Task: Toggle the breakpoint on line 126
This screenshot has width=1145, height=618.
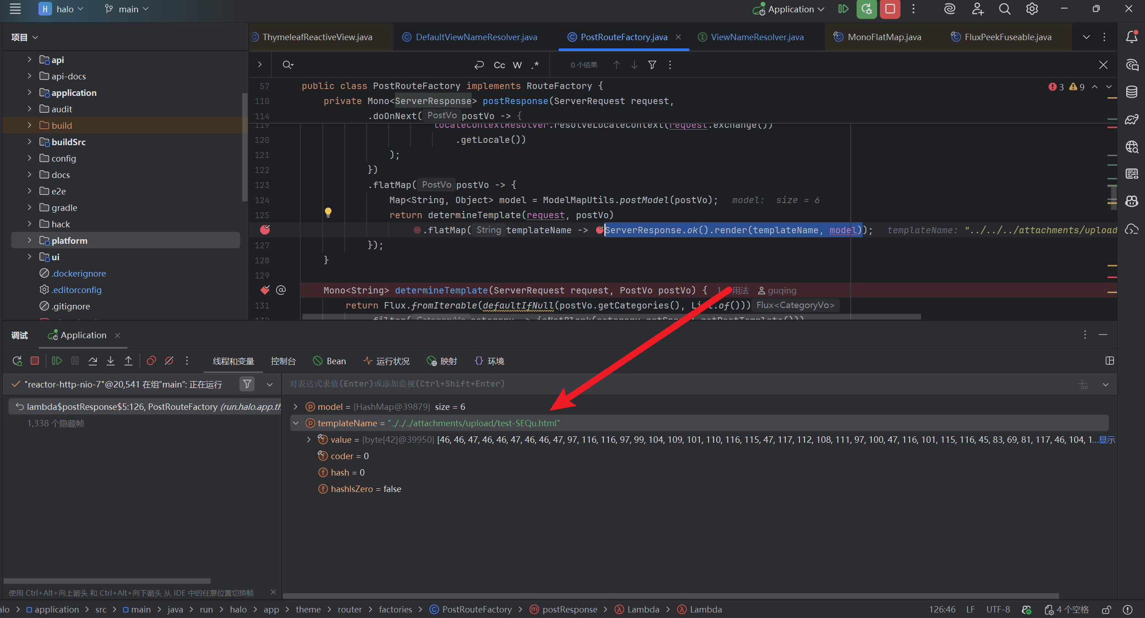Action: point(265,230)
